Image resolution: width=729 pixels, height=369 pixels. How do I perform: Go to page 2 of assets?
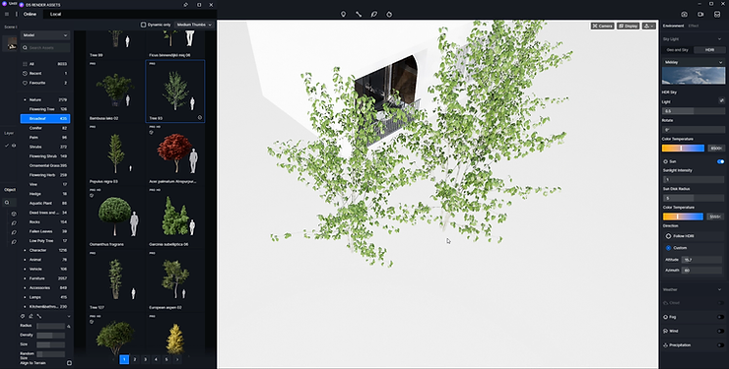135,359
